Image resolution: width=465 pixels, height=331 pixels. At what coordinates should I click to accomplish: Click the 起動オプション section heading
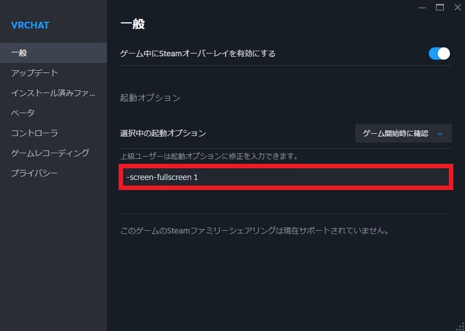tap(150, 98)
